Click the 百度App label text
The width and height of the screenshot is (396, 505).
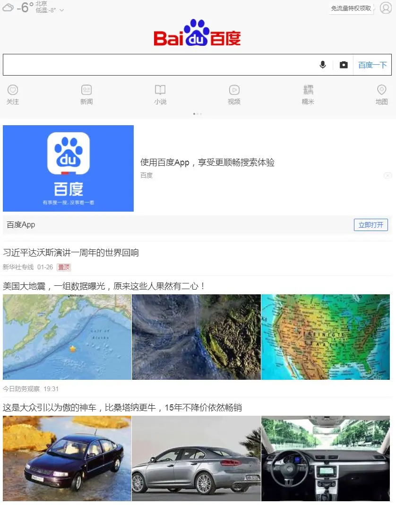tap(21, 225)
